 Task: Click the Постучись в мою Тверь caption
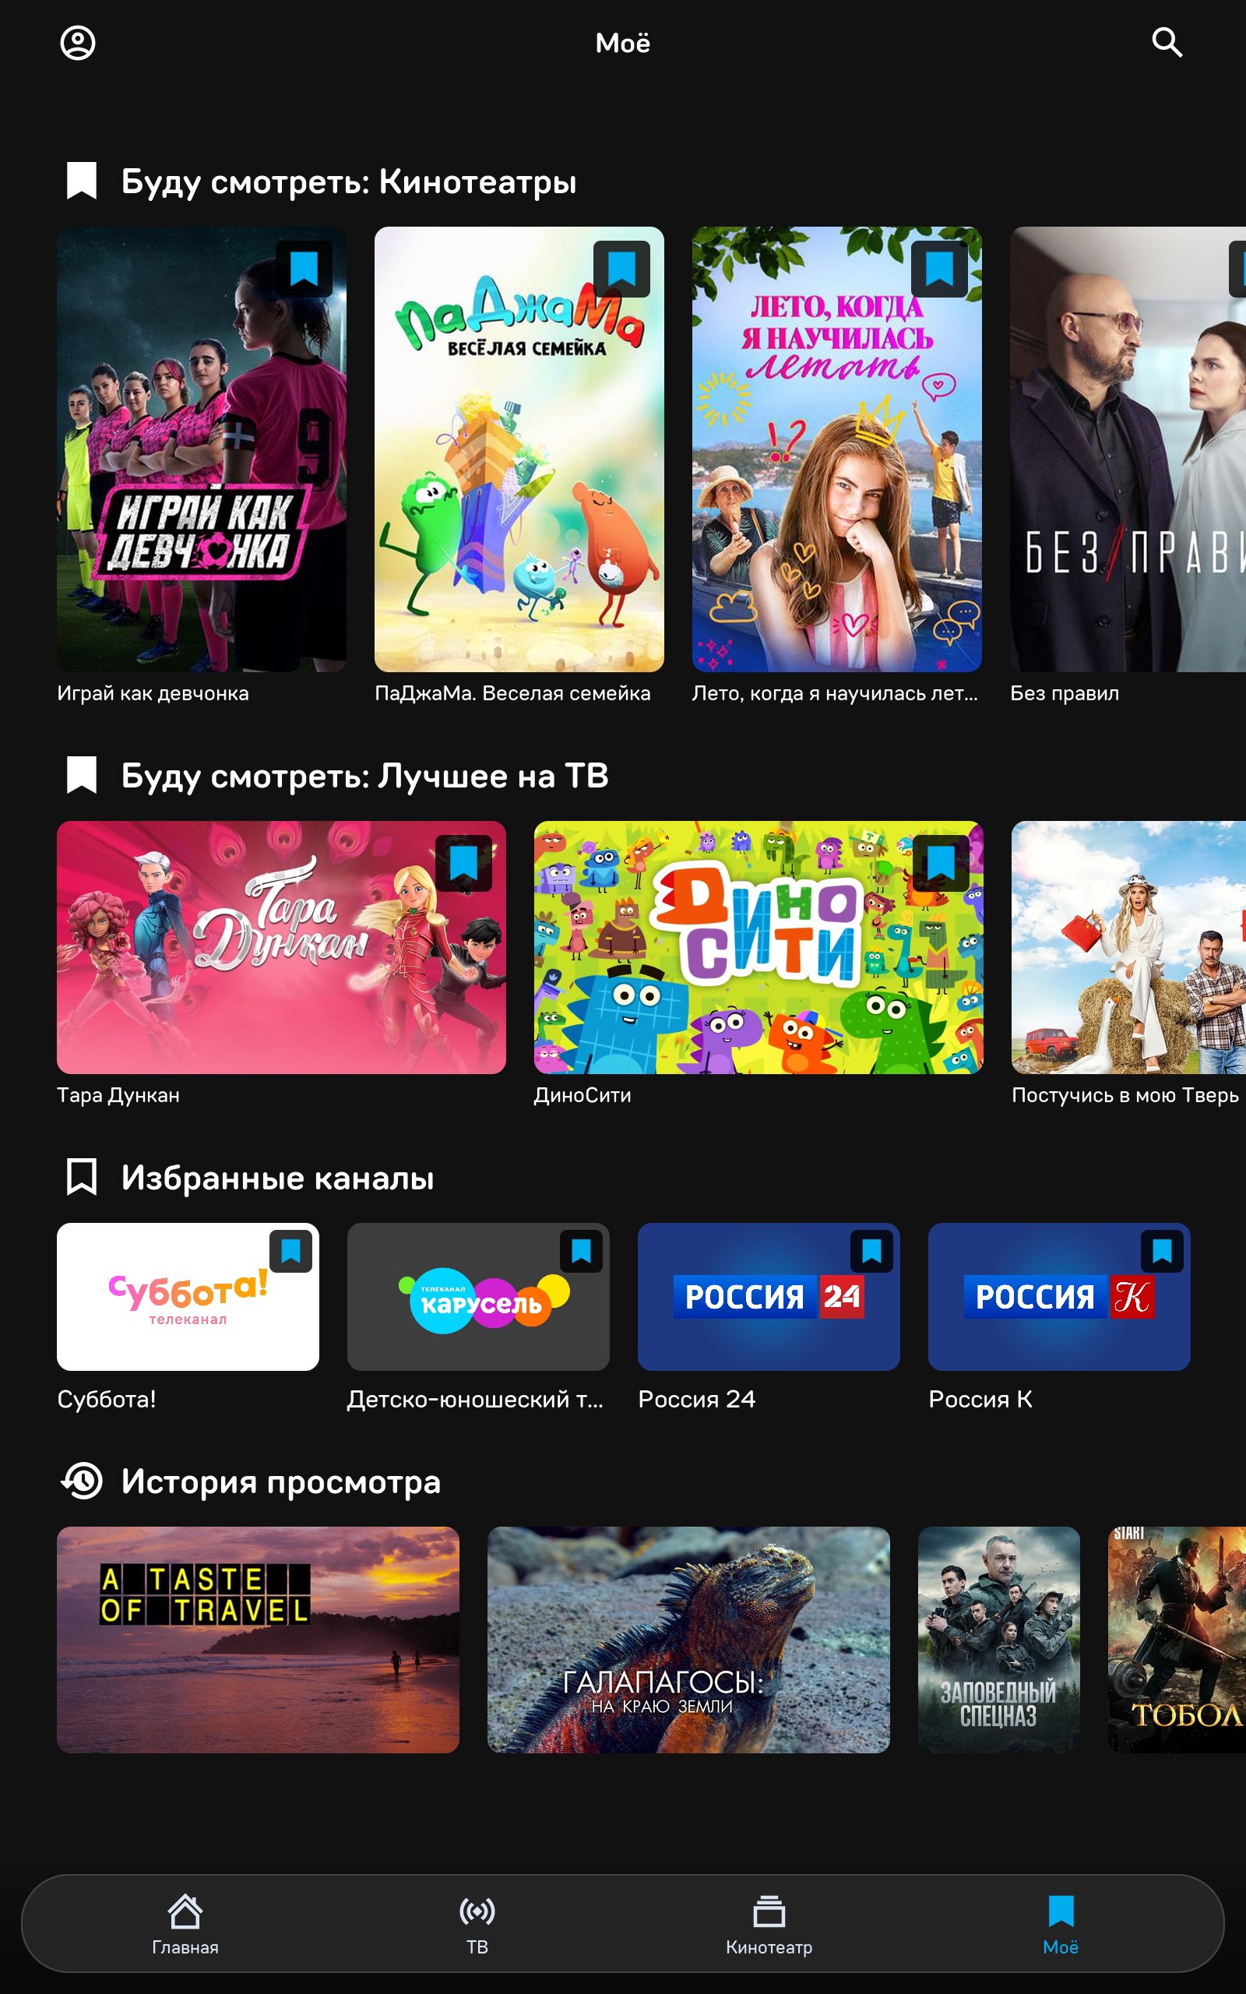pyautogui.click(x=1126, y=1096)
